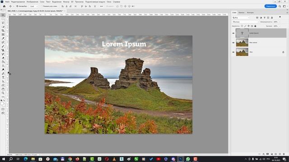Select the Clone Stamp tool
This screenshot has width=289, height=162.
[3, 50]
